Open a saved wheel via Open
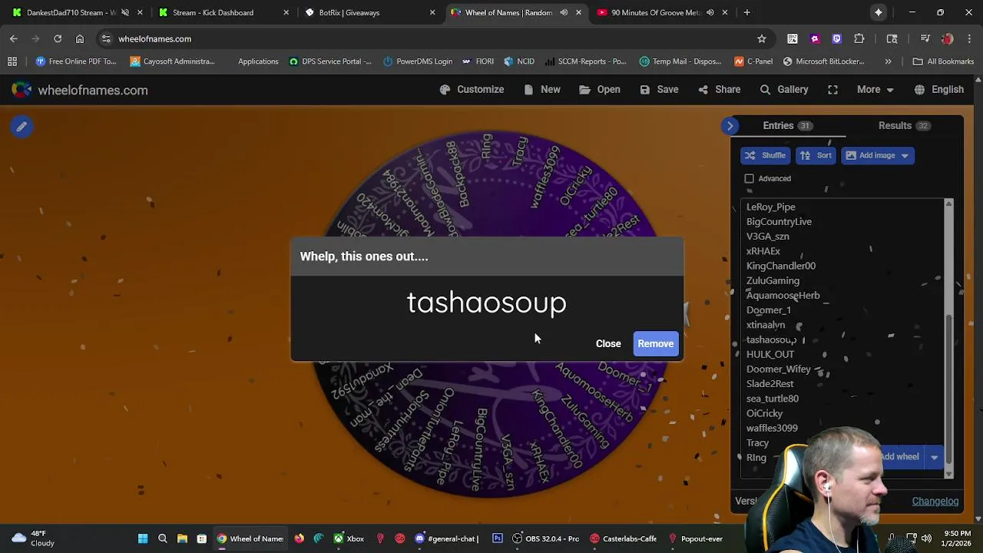The height and width of the screenshot is (553, 983). pyautogui.click(x=600, y=90)
